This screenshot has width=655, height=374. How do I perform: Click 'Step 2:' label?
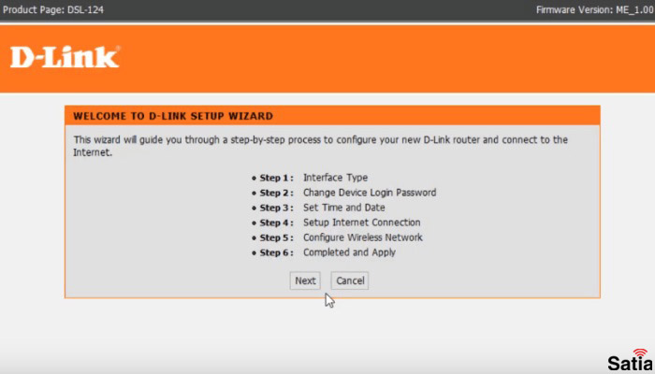point(277,193)
